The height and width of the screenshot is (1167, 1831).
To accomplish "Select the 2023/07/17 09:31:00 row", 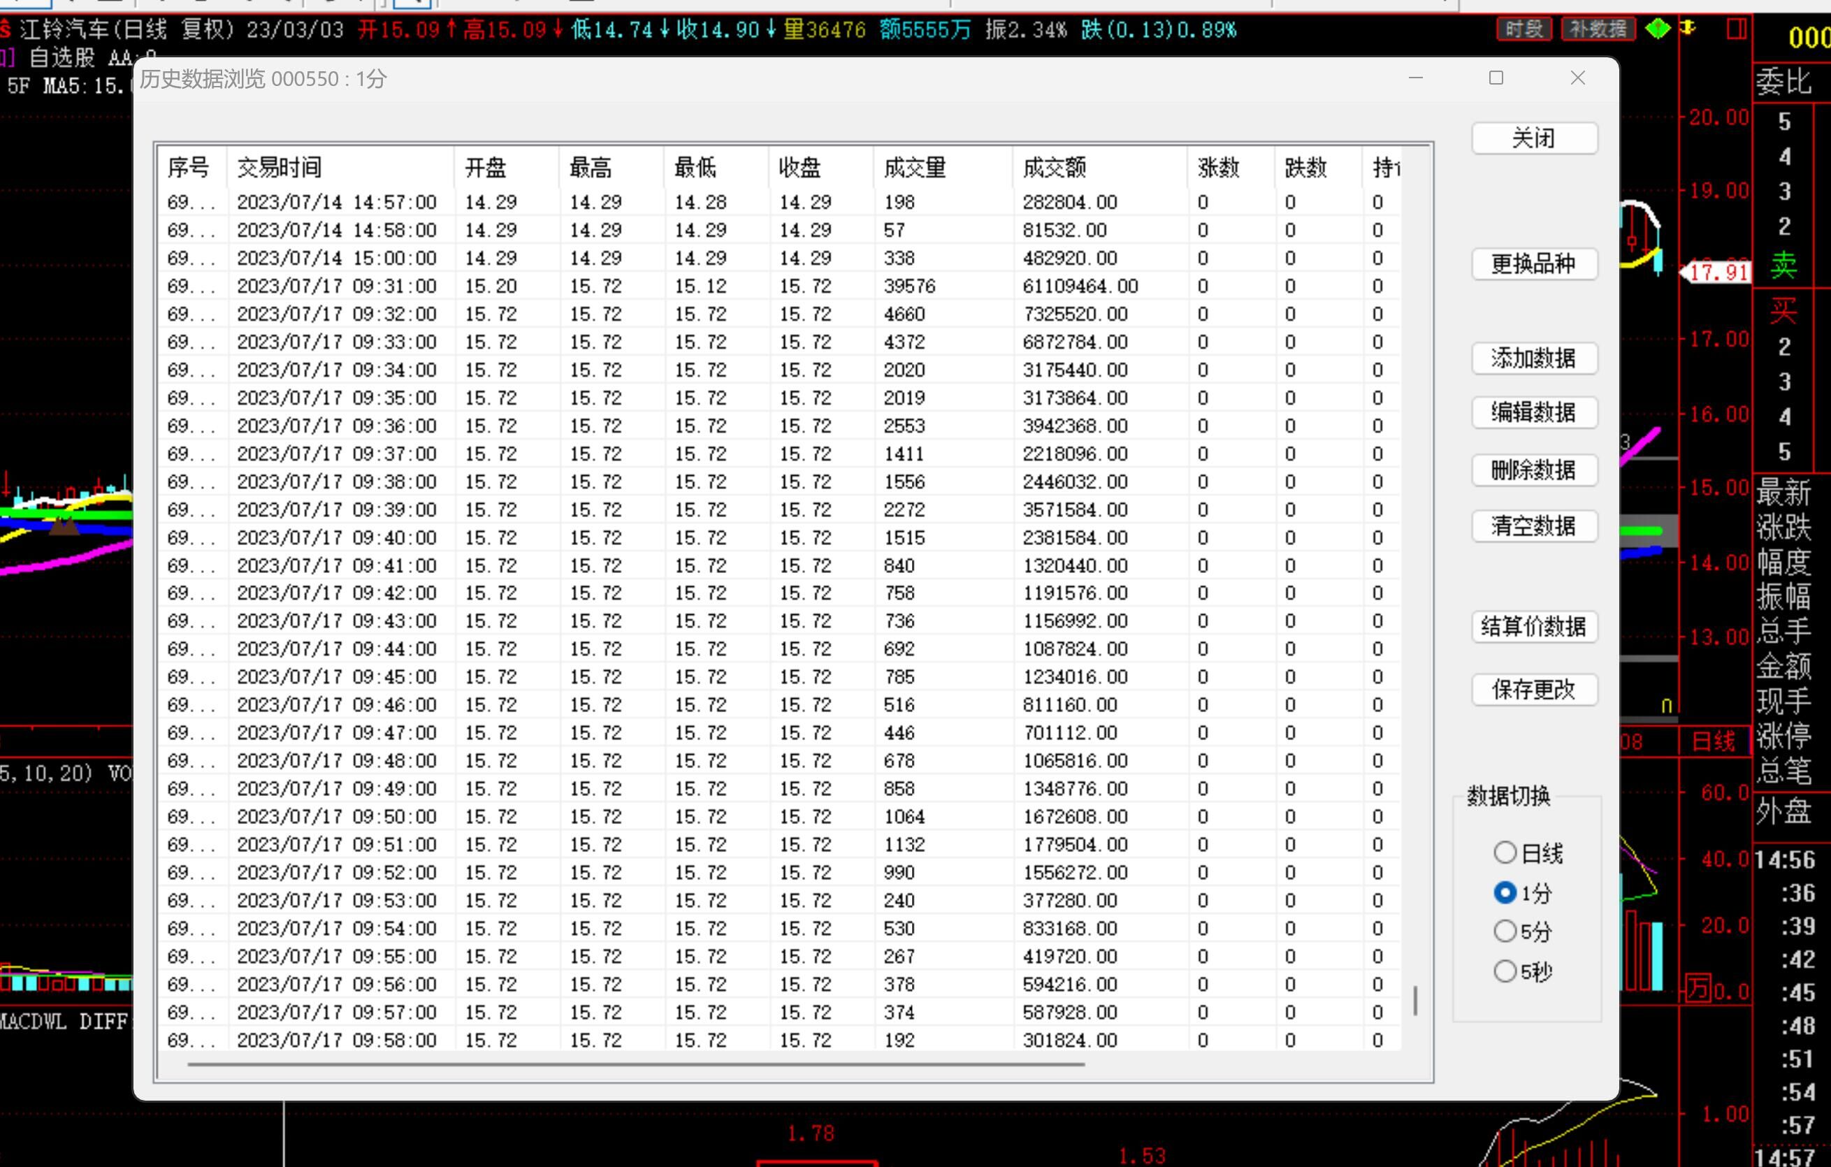I will (337, 287).
